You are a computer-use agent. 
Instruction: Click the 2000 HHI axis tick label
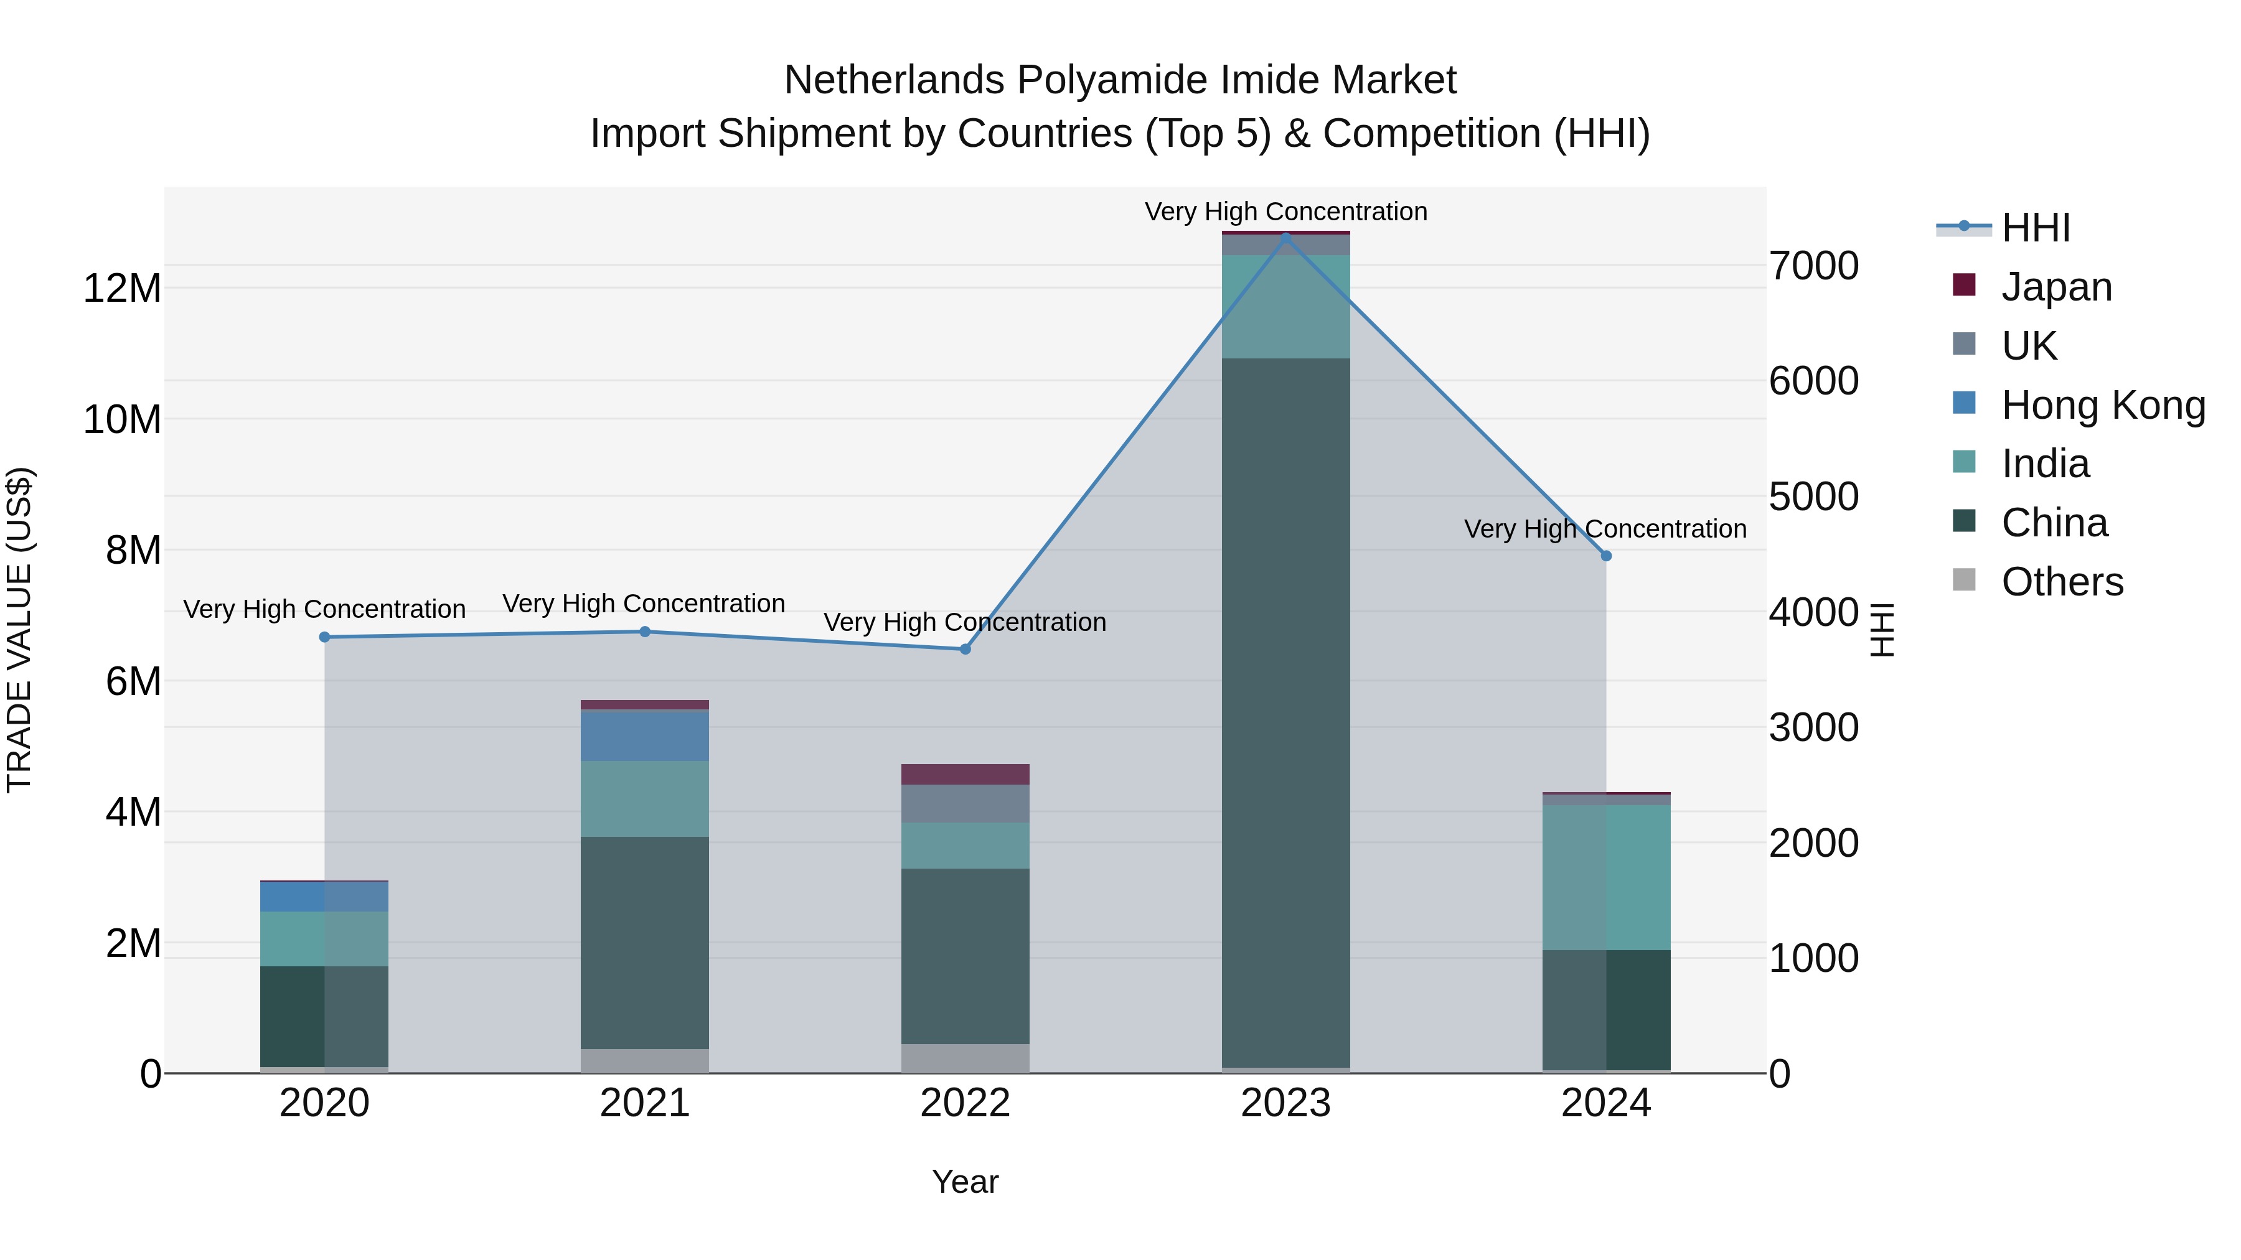click(1814, 844)
